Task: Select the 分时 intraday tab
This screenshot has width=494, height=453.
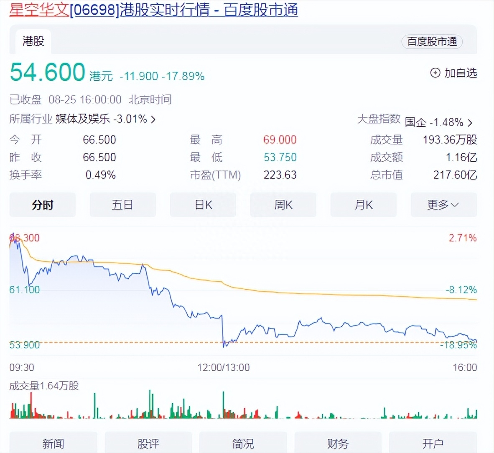Action: (x=42, y=205)
